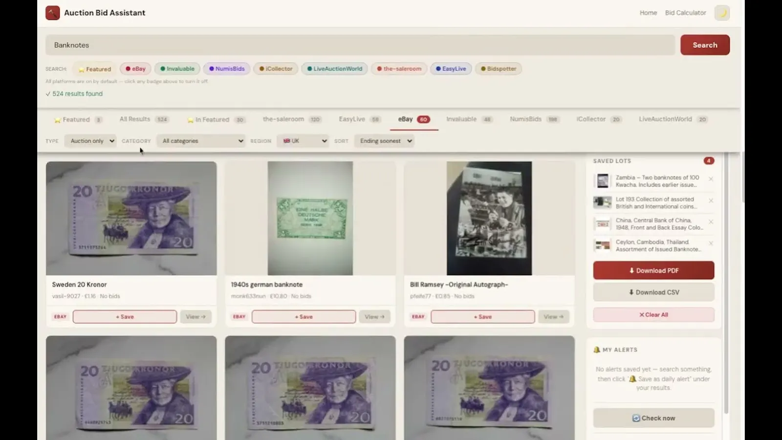Toggle the-saleroom platform badge

tap(399, 69)
